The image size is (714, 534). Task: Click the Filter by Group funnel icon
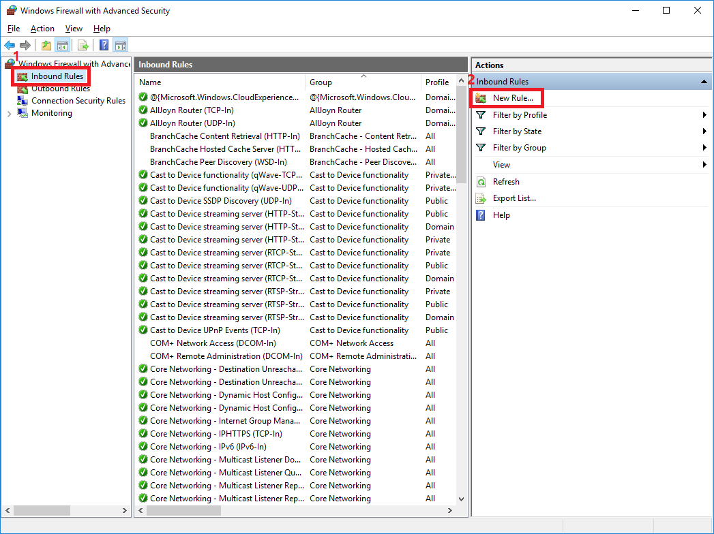tap(481, 148)
